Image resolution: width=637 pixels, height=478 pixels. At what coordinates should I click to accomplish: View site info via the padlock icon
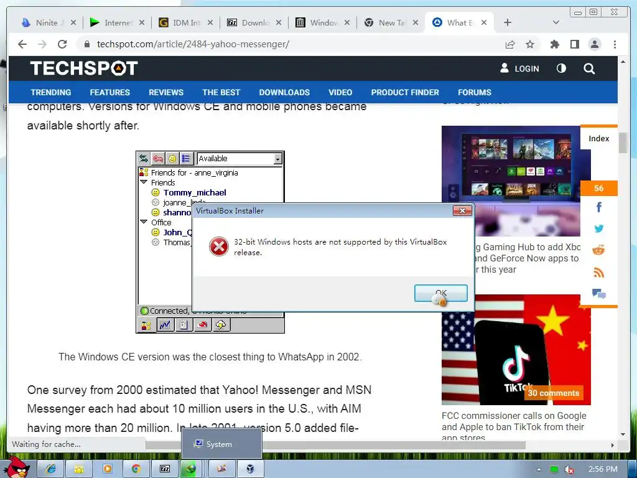(x=86, y=44)
